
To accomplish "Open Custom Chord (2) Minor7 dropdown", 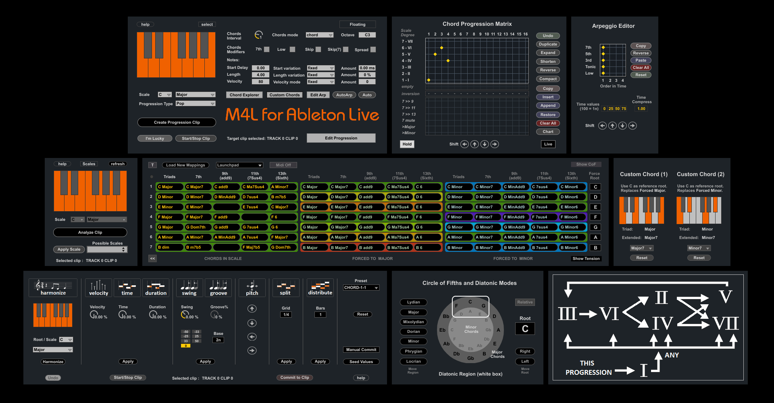I will click(x=699, y=248).
